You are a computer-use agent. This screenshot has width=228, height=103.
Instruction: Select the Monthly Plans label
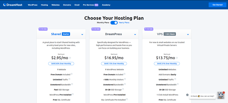tap(103, 23)
